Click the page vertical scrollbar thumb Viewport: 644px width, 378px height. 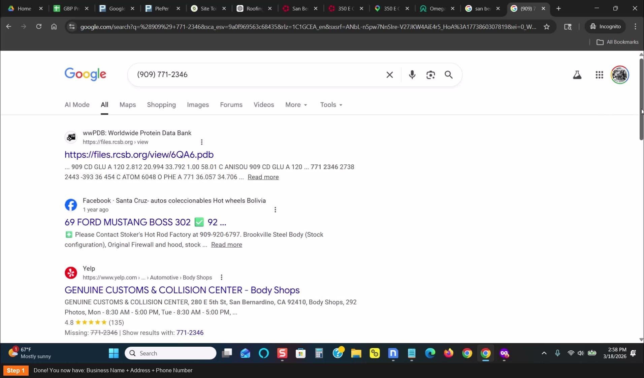pos(641,99)
